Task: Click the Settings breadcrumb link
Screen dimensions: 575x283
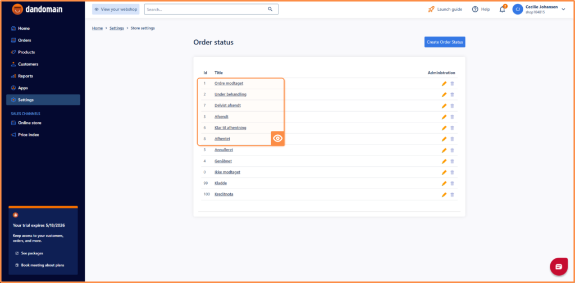Action: point(117,28)
